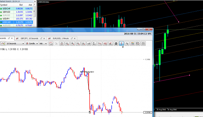Click the UTC timestamp in chart window
This screenshot has width=203, height=117.
(x=138, y=34)
